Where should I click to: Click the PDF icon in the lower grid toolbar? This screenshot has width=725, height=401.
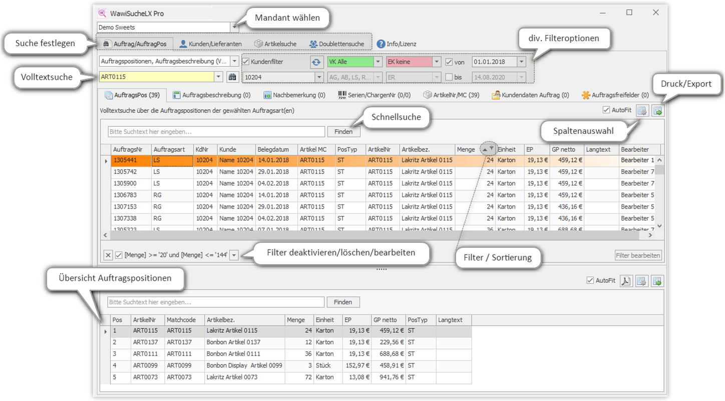tap(626, 281)
